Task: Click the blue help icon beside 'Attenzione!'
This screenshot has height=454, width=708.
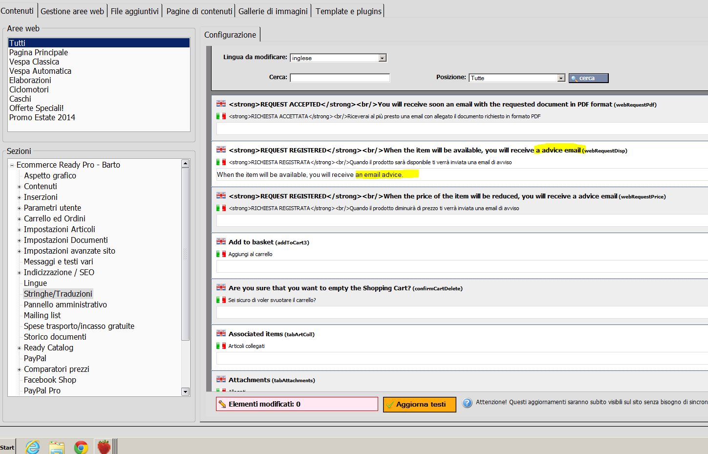Action: (x=468, y=403)
